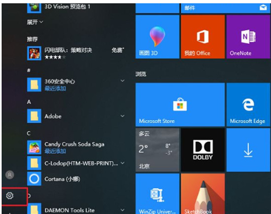Open the Dolby tile
Image resolution: width=271 pixels, height=214 pixels.
click(203, 150)
